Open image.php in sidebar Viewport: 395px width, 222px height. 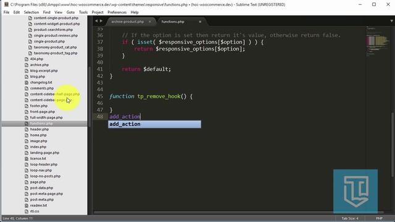coord(38,141)
